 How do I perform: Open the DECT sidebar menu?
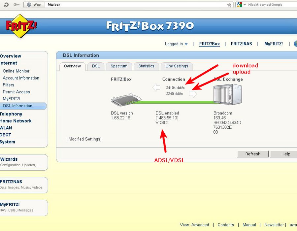[x=6, y=135]
